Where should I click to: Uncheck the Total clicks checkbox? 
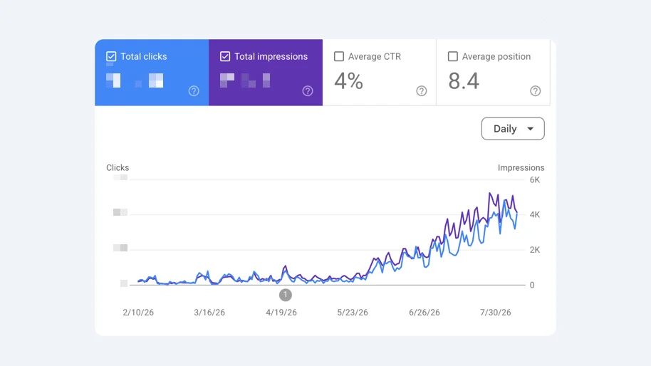pos(111,56)
